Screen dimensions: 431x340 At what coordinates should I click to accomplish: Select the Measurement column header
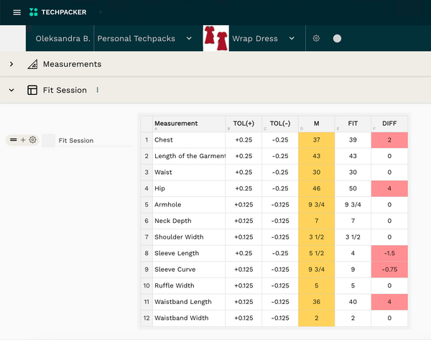point(187,123)
